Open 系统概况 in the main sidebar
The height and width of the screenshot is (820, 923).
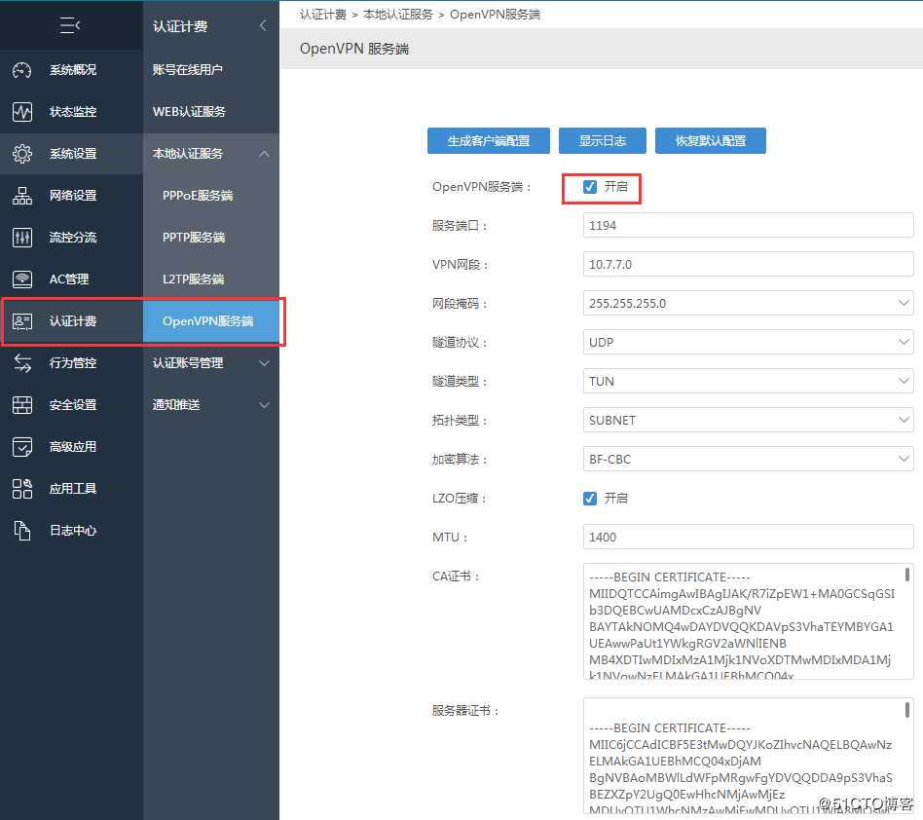[71, 70]
